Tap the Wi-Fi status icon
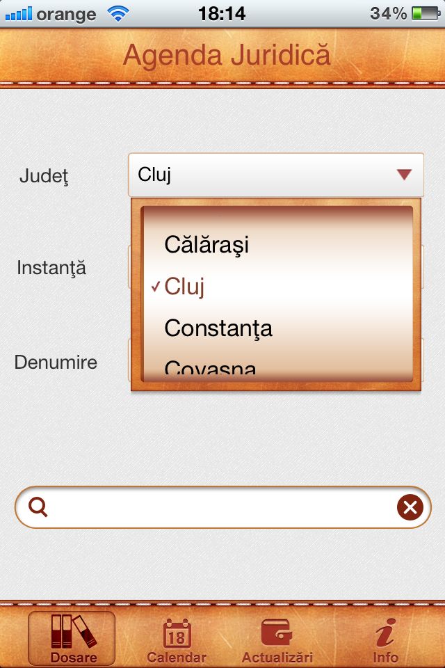445x668 pixels. click(x=118, y=14)
